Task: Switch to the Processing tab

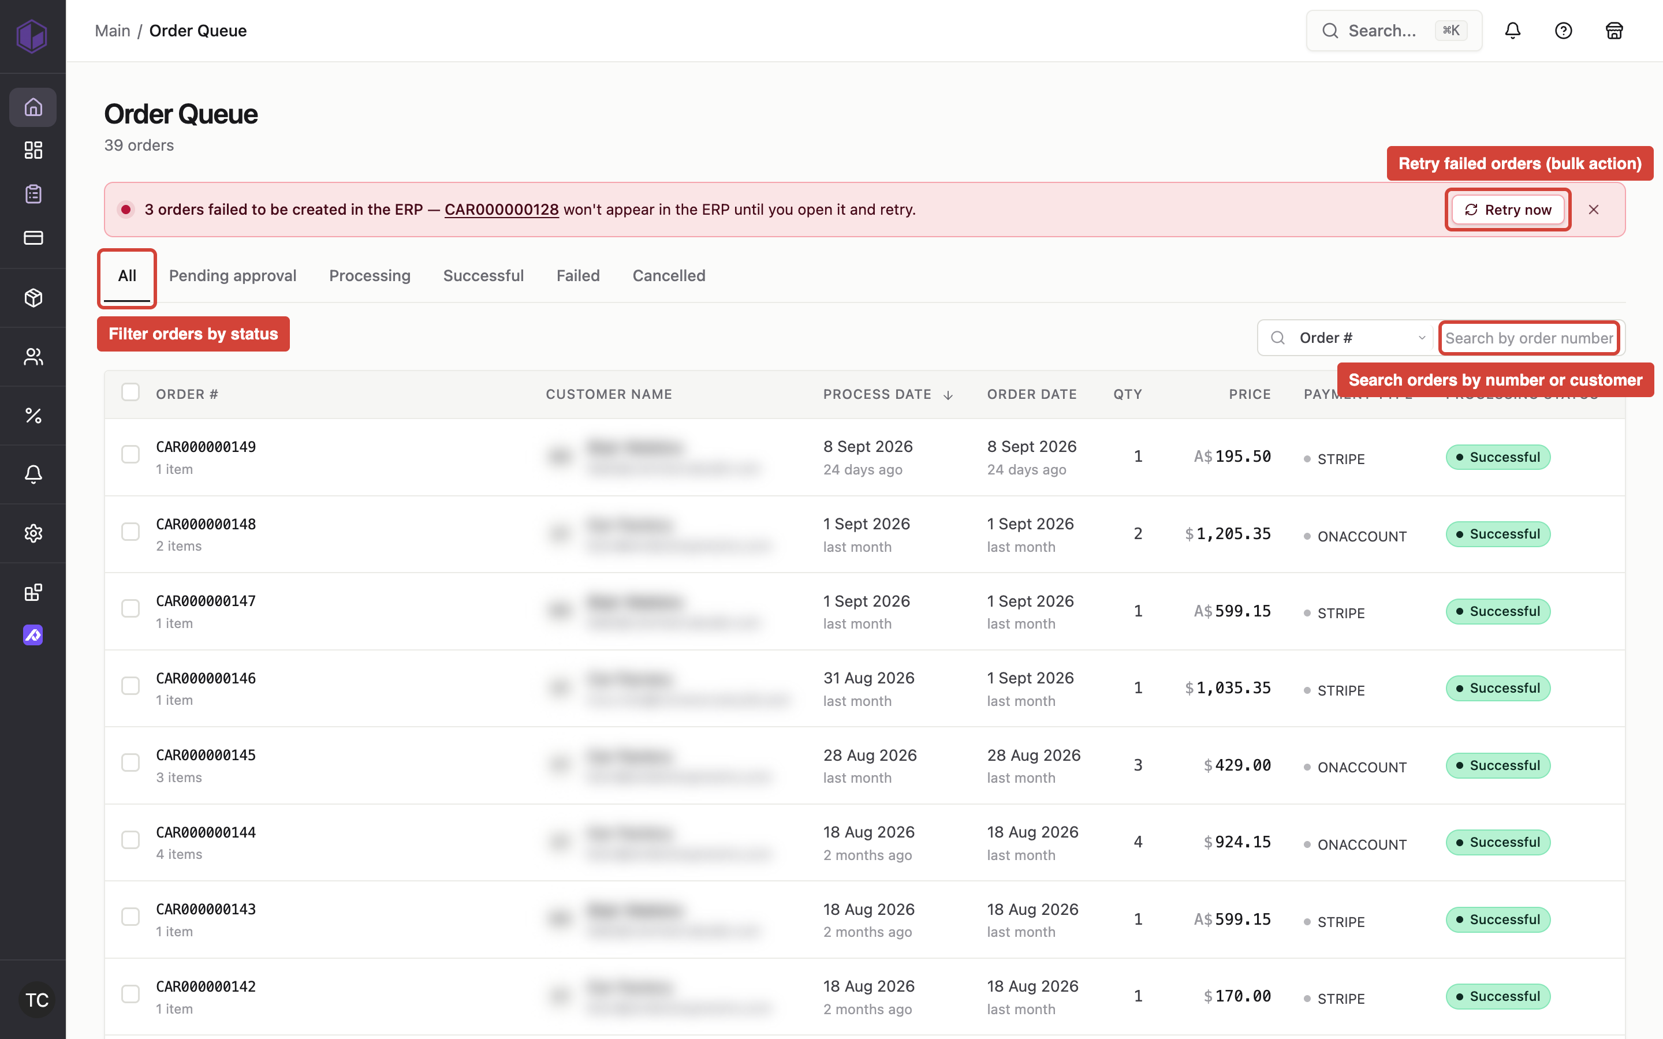Action: click(370, 275)
